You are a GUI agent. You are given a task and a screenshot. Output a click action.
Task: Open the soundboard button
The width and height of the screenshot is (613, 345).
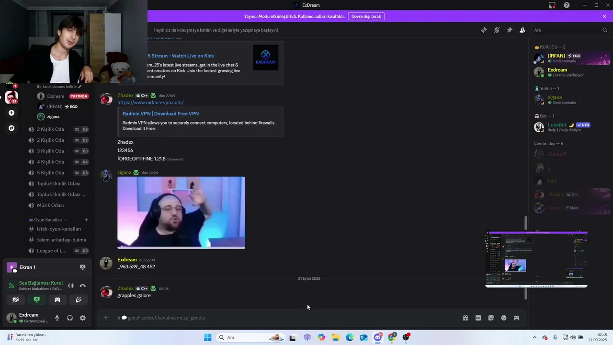79,299
